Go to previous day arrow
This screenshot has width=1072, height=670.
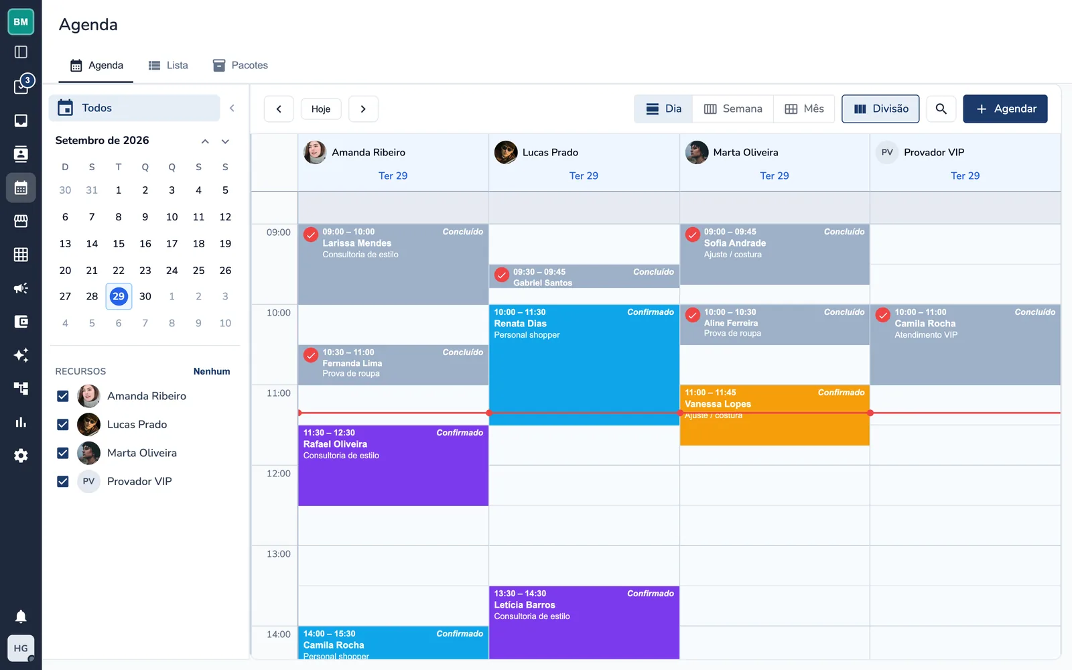tap(279, 109)
